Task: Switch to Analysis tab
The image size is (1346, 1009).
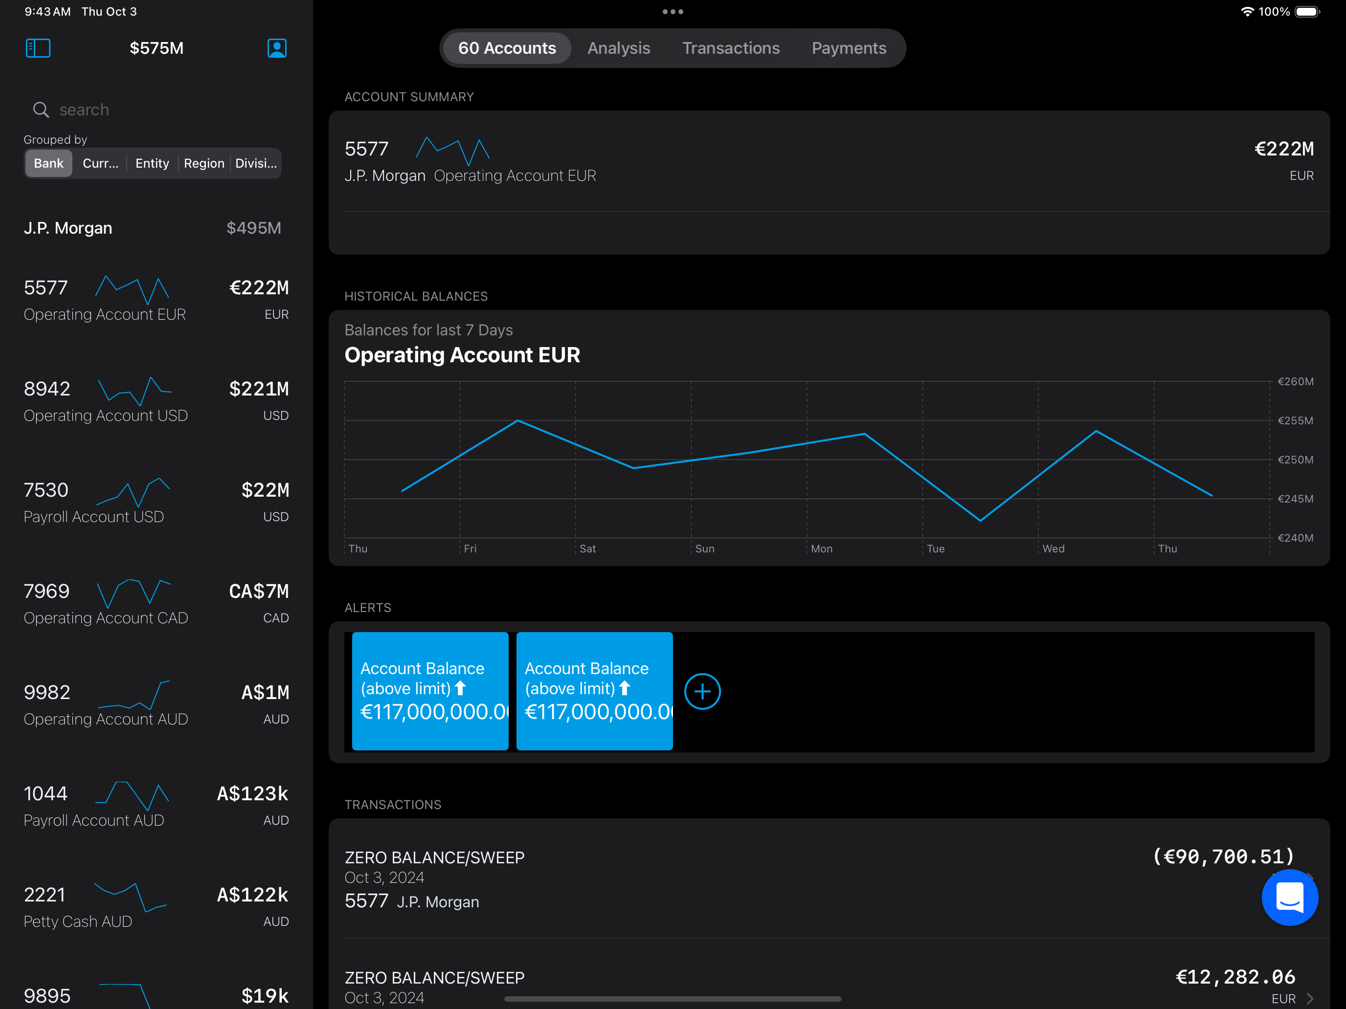Action: (x=619, y=48)
